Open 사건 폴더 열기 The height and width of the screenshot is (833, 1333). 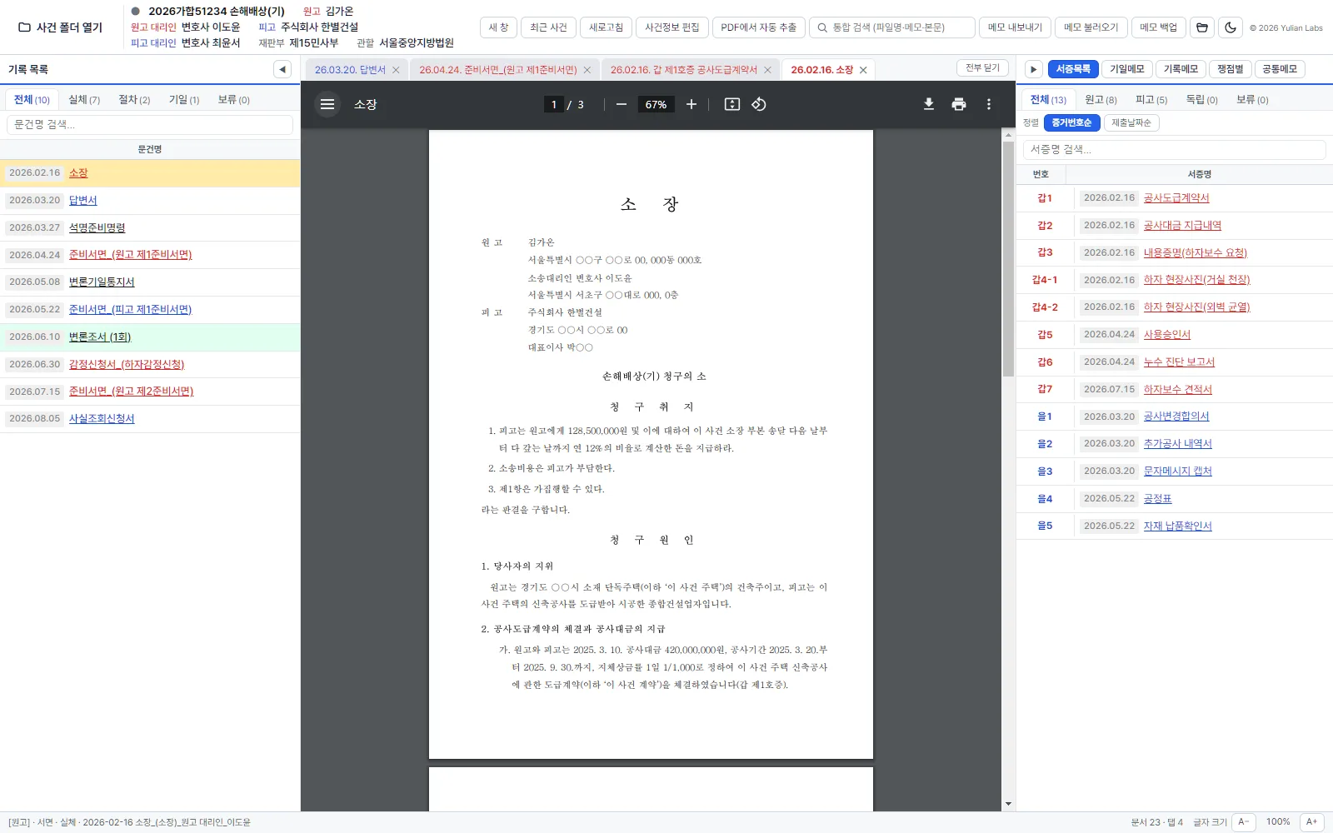click(61, 27)
